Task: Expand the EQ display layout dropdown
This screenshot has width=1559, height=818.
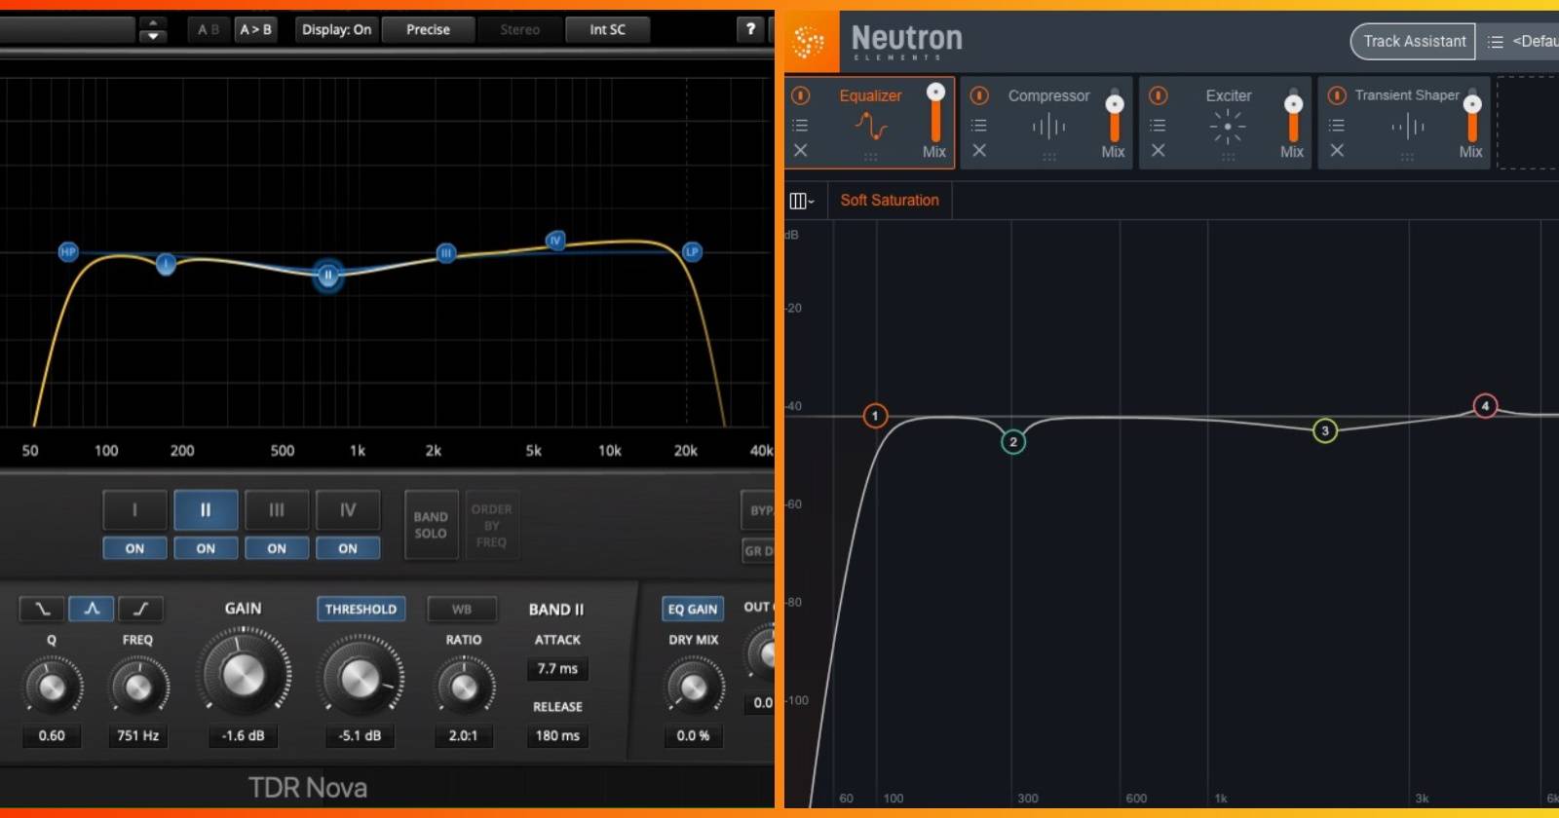Action: point(801,201)
